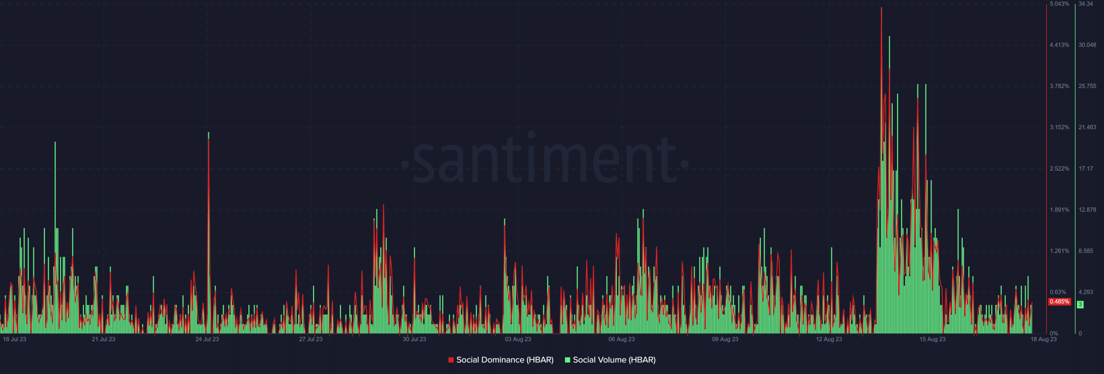
Task: Select the 18 Aug 23 date label
Action: 1043,339
